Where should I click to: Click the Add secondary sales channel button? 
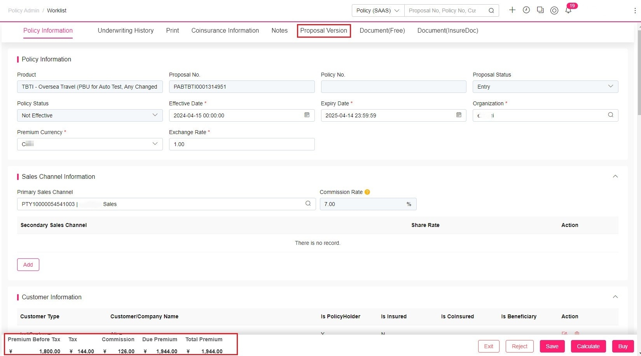coord(28,265)
